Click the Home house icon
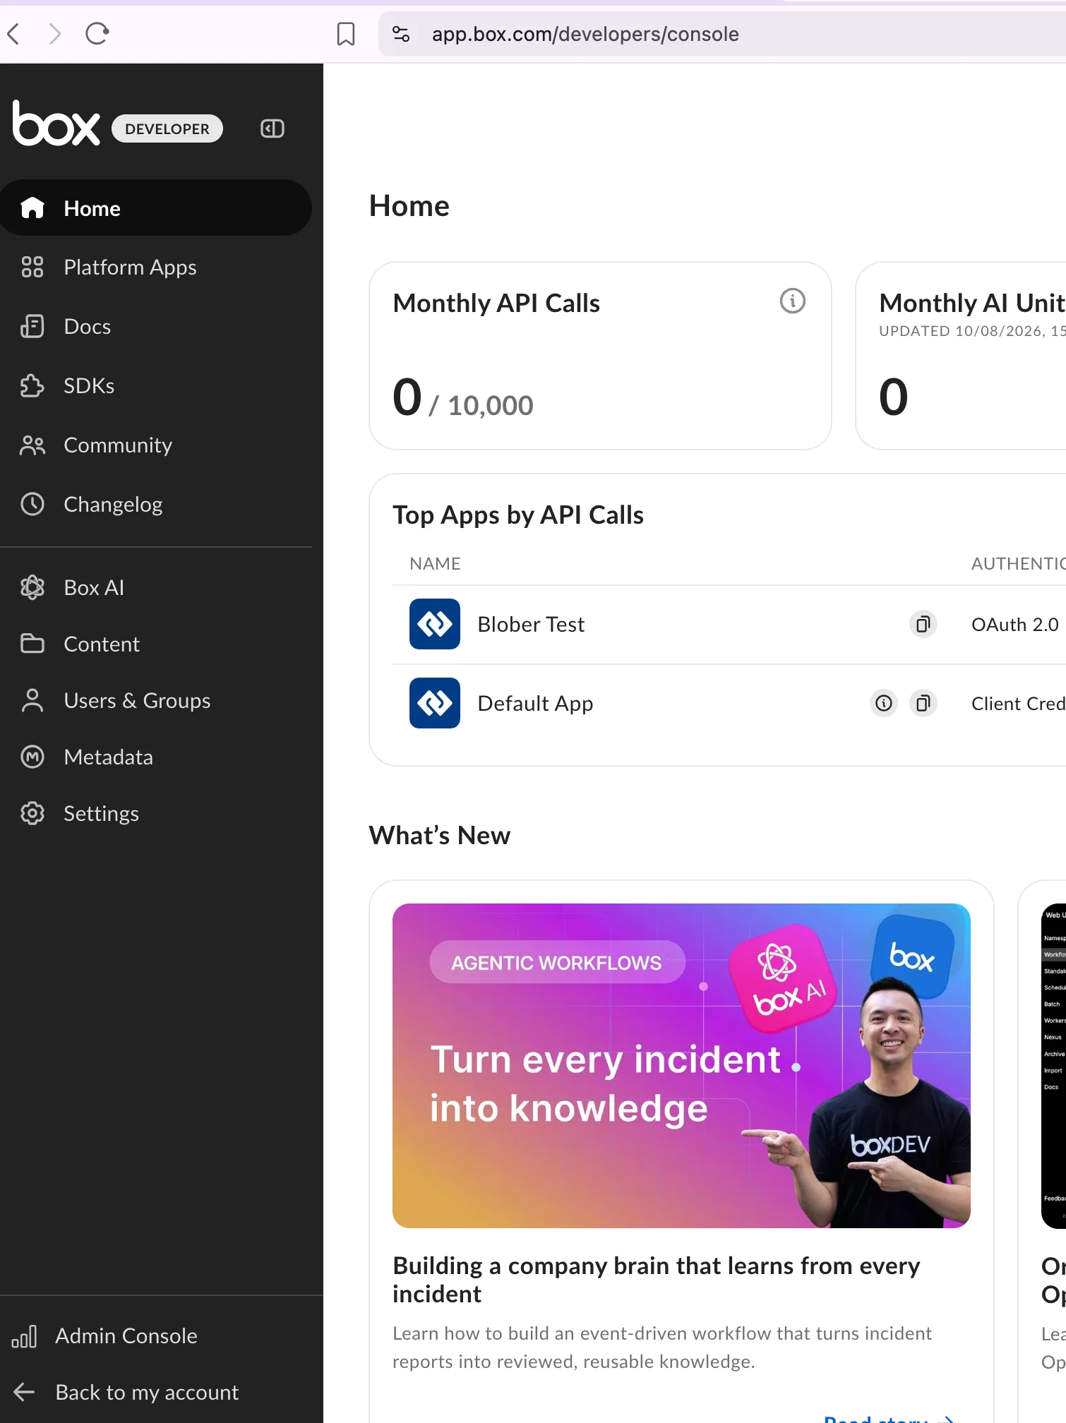This screenshot has width=1066, height=1423. [32, 208]
